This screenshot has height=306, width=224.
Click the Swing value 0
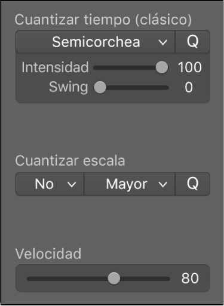pyautogui.click(x=189, y=87)
